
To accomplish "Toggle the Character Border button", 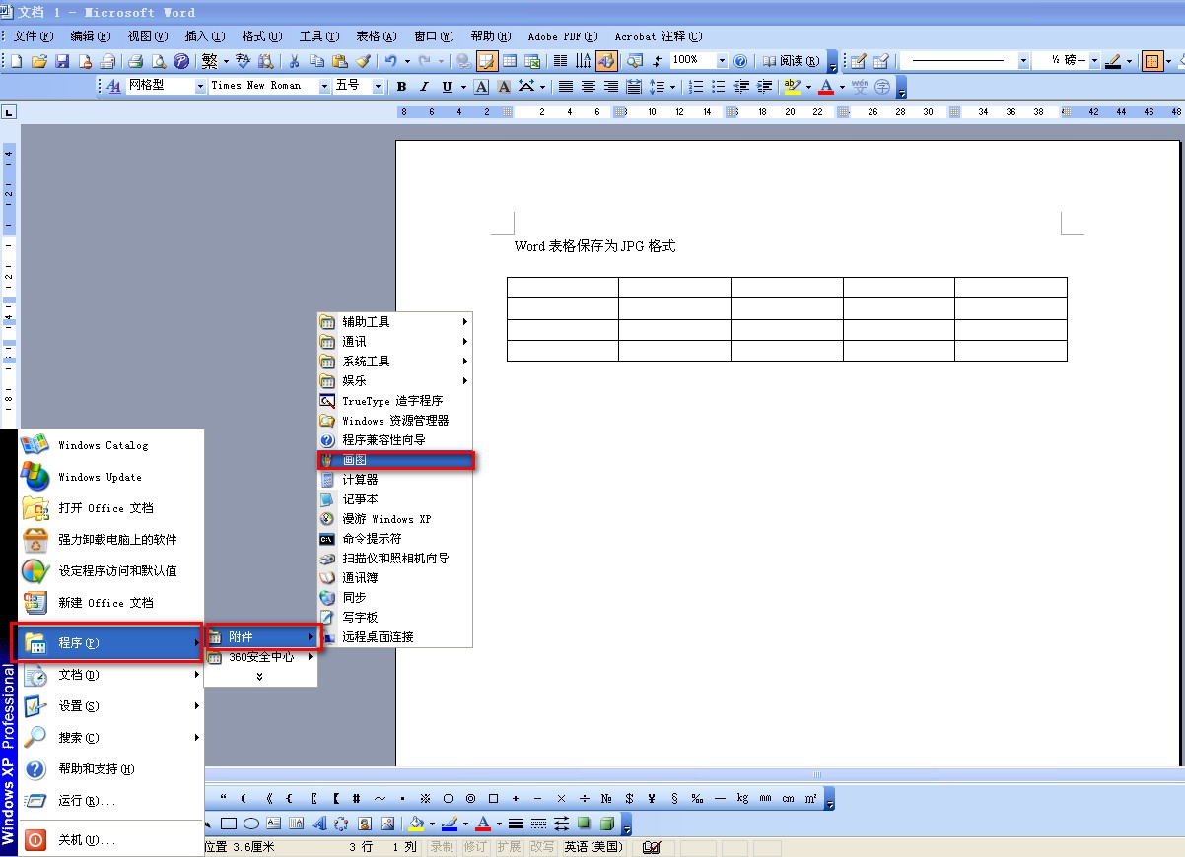I will click(481, 87).
